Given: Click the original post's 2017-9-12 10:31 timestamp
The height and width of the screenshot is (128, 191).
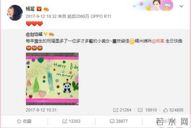Looking at the screenshot, I should 41,110.
